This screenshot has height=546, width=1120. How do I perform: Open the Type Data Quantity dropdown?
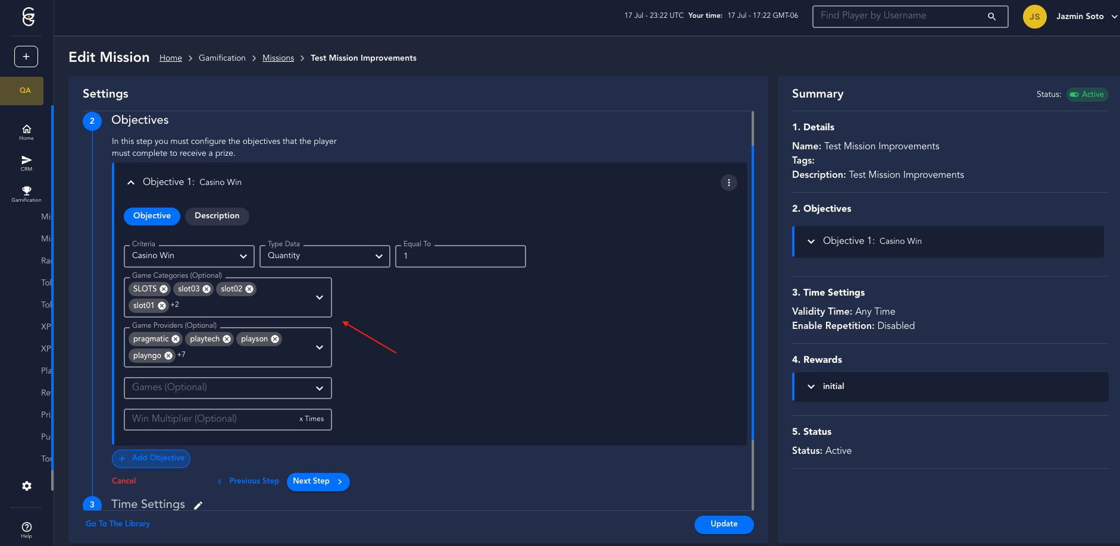[324, 256]
